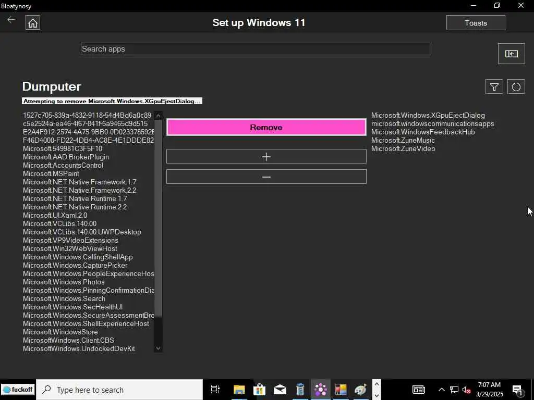
Task: Select Microsoft.ZuneMusic in removal list
Action: (403, 141)
